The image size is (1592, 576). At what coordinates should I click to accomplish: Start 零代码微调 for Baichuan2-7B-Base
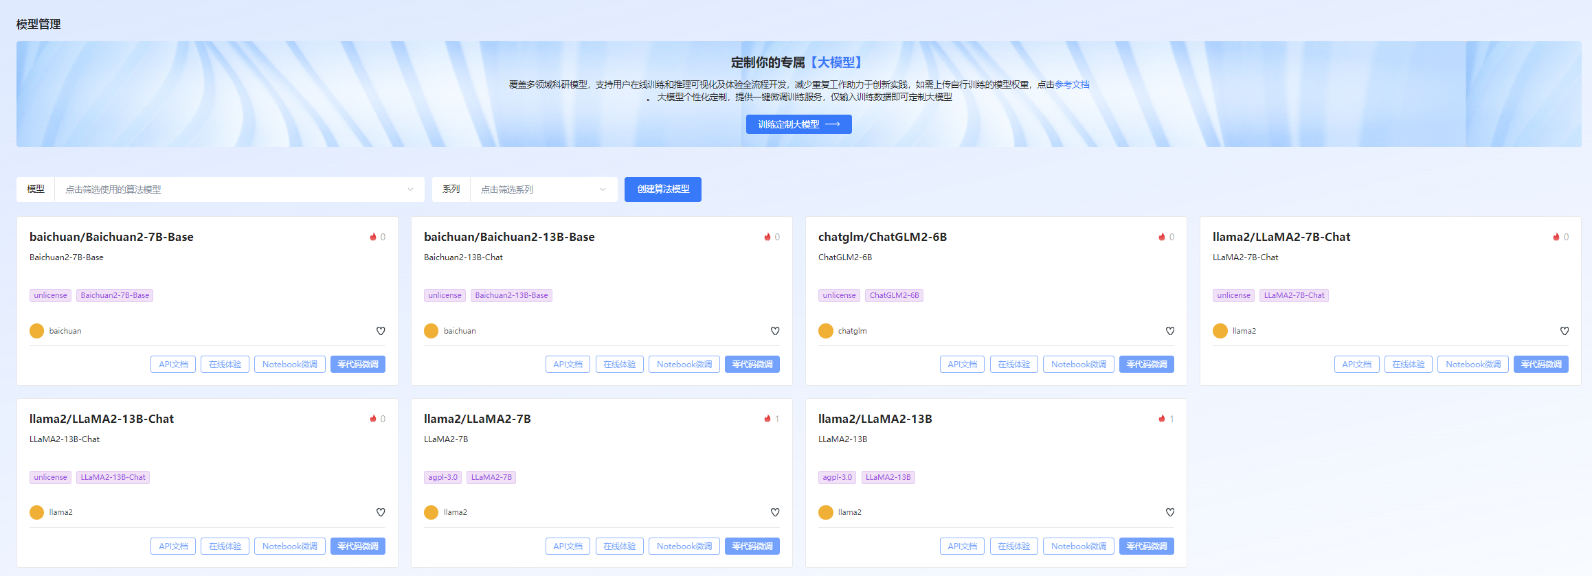pos(357,365)
